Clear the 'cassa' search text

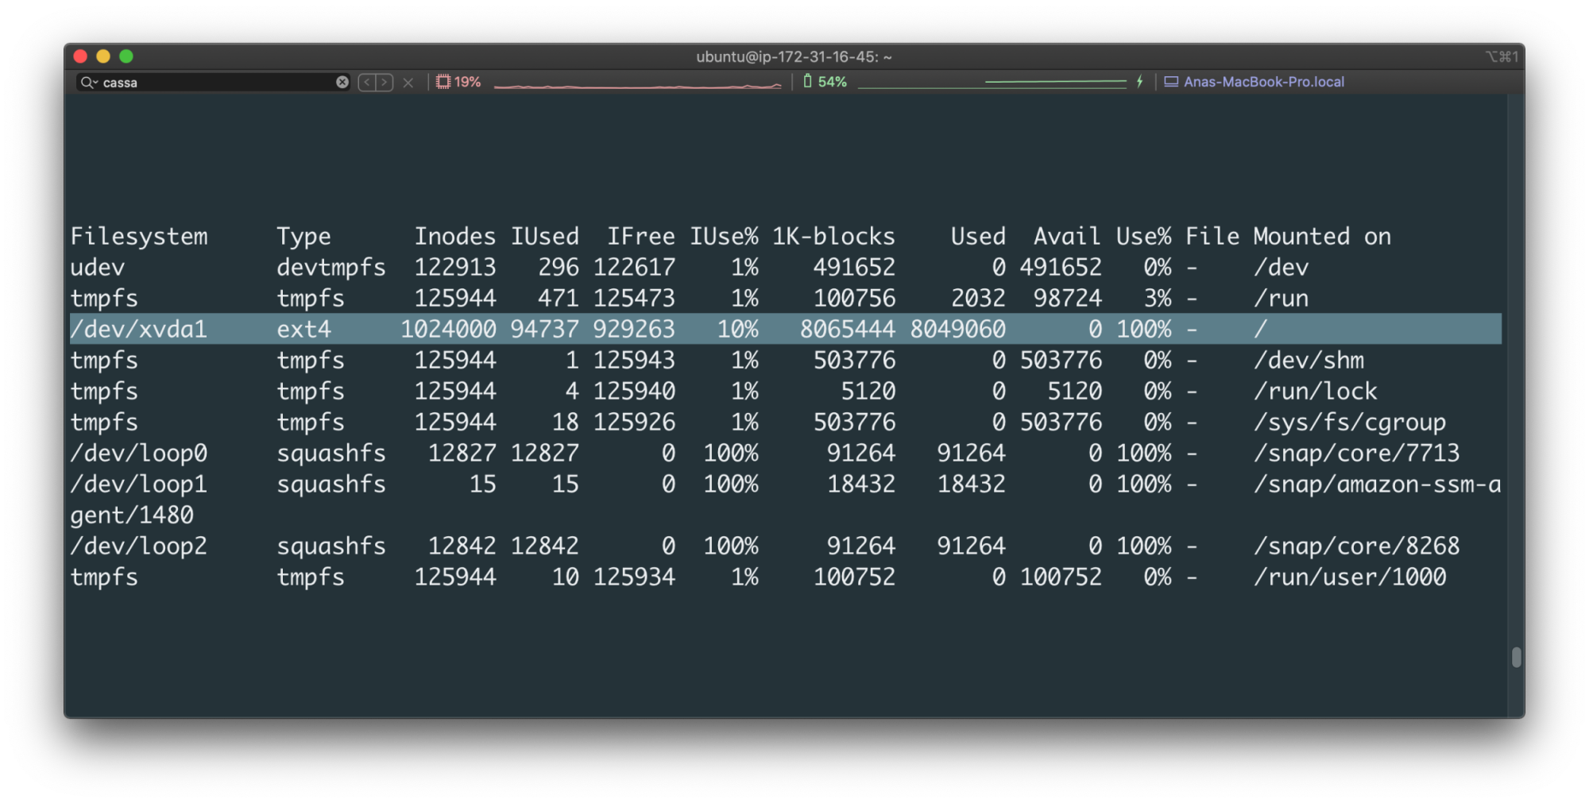click(342, 82)
